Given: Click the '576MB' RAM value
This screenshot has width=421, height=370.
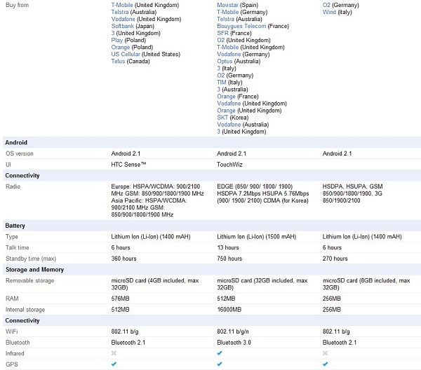Looking at the screenshot, I should coord(120,299).
